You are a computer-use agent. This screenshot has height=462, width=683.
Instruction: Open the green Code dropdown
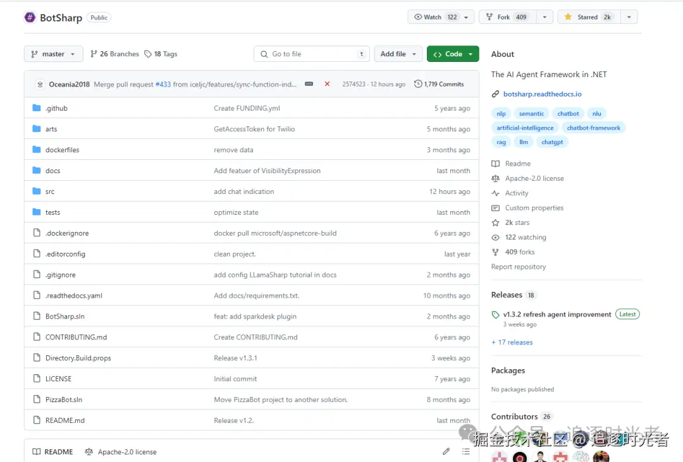point(453,54)
